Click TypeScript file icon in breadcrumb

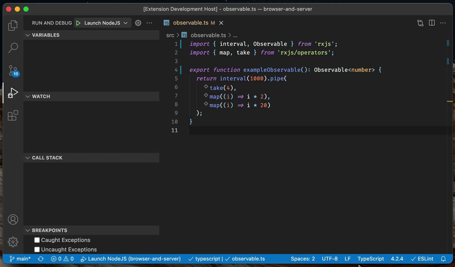coord(184,35)
